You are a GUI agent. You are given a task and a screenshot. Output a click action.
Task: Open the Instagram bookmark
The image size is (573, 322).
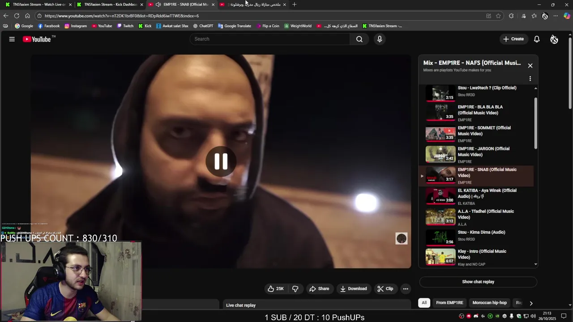tap(76, 26)
